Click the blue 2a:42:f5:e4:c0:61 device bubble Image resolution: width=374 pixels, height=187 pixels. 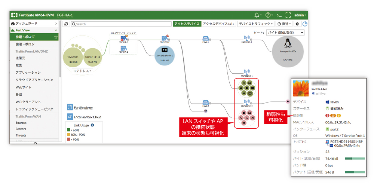[164, 55]
